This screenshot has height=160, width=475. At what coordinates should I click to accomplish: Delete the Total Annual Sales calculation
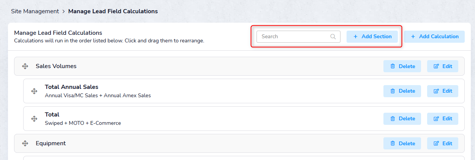(x=402, y=91)
